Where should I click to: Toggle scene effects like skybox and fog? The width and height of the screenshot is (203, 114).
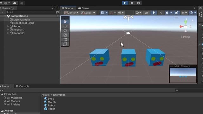tap(167, 13)
